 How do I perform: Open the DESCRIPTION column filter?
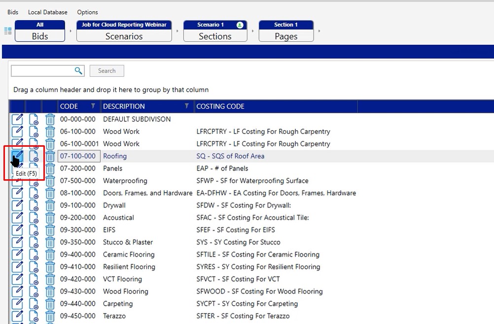[186, 106]
